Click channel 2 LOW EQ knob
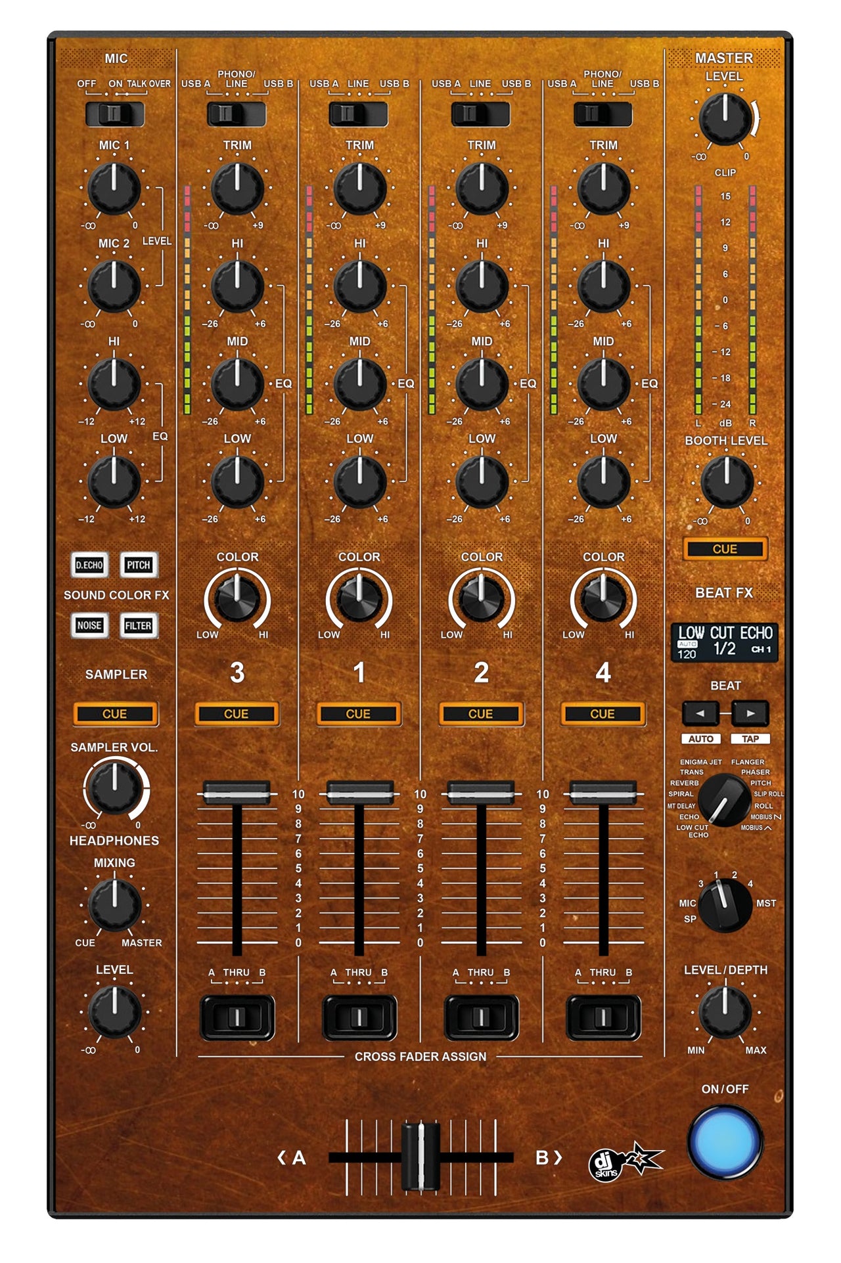This screenshot has width=841, height=1263. pyautogui.click(x=482, y=482)
